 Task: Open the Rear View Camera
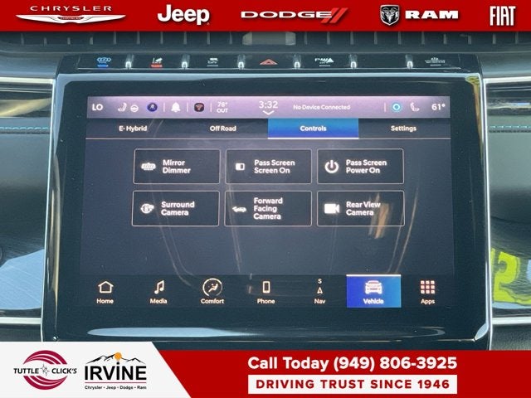click(x=360, y=208)
